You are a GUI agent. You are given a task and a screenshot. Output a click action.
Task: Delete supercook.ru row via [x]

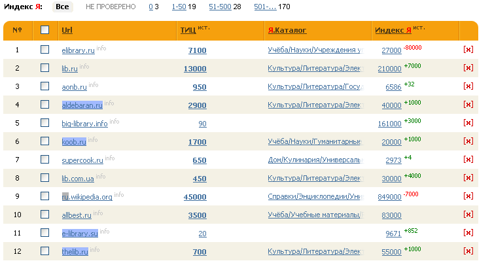click(x=468, y=160)
